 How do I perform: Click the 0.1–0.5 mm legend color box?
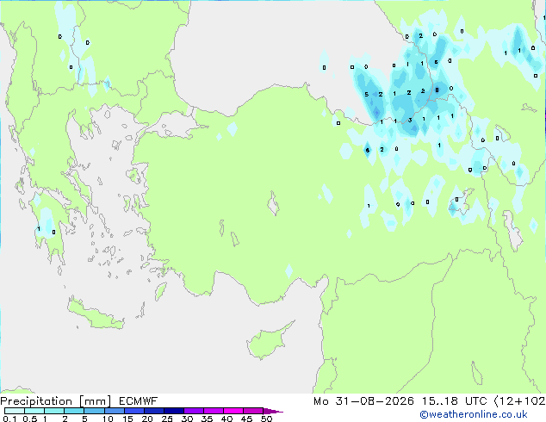click(15, 411)
